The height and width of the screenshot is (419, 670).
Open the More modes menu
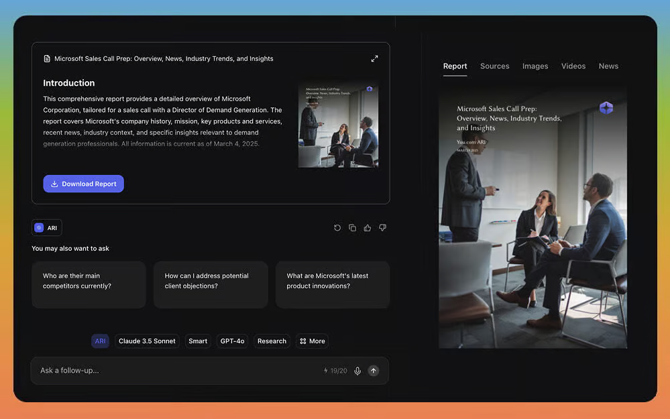pos(312,341)
